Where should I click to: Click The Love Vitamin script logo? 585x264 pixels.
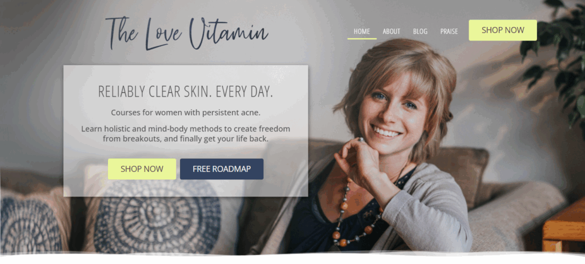(187, 34)
